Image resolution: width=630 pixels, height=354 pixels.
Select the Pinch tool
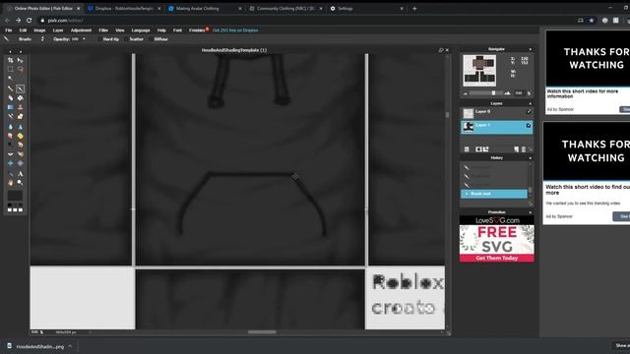(x=20, y=163)
